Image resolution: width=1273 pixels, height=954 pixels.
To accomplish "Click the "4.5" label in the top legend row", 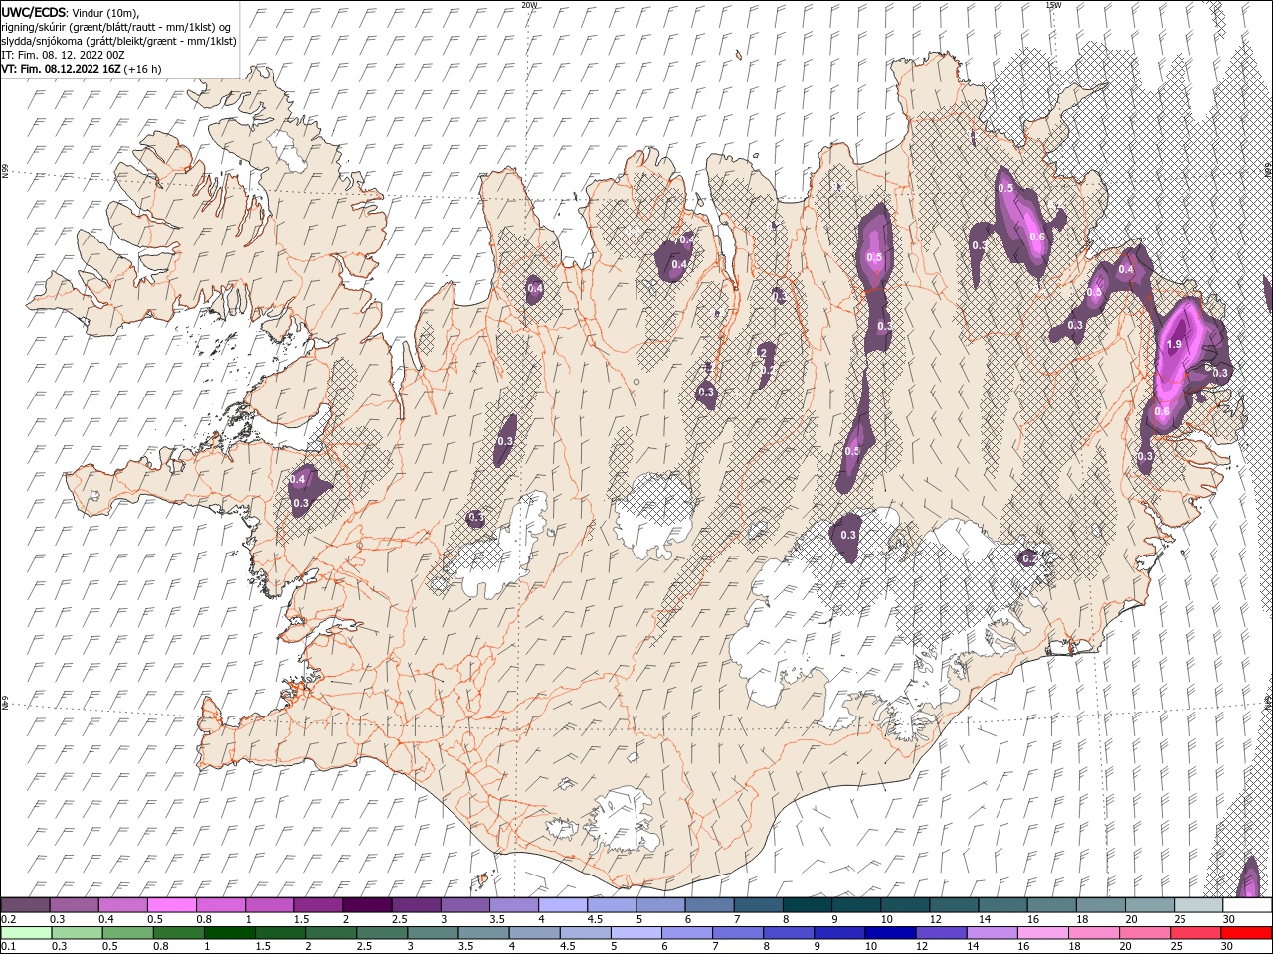I will 595,919.
